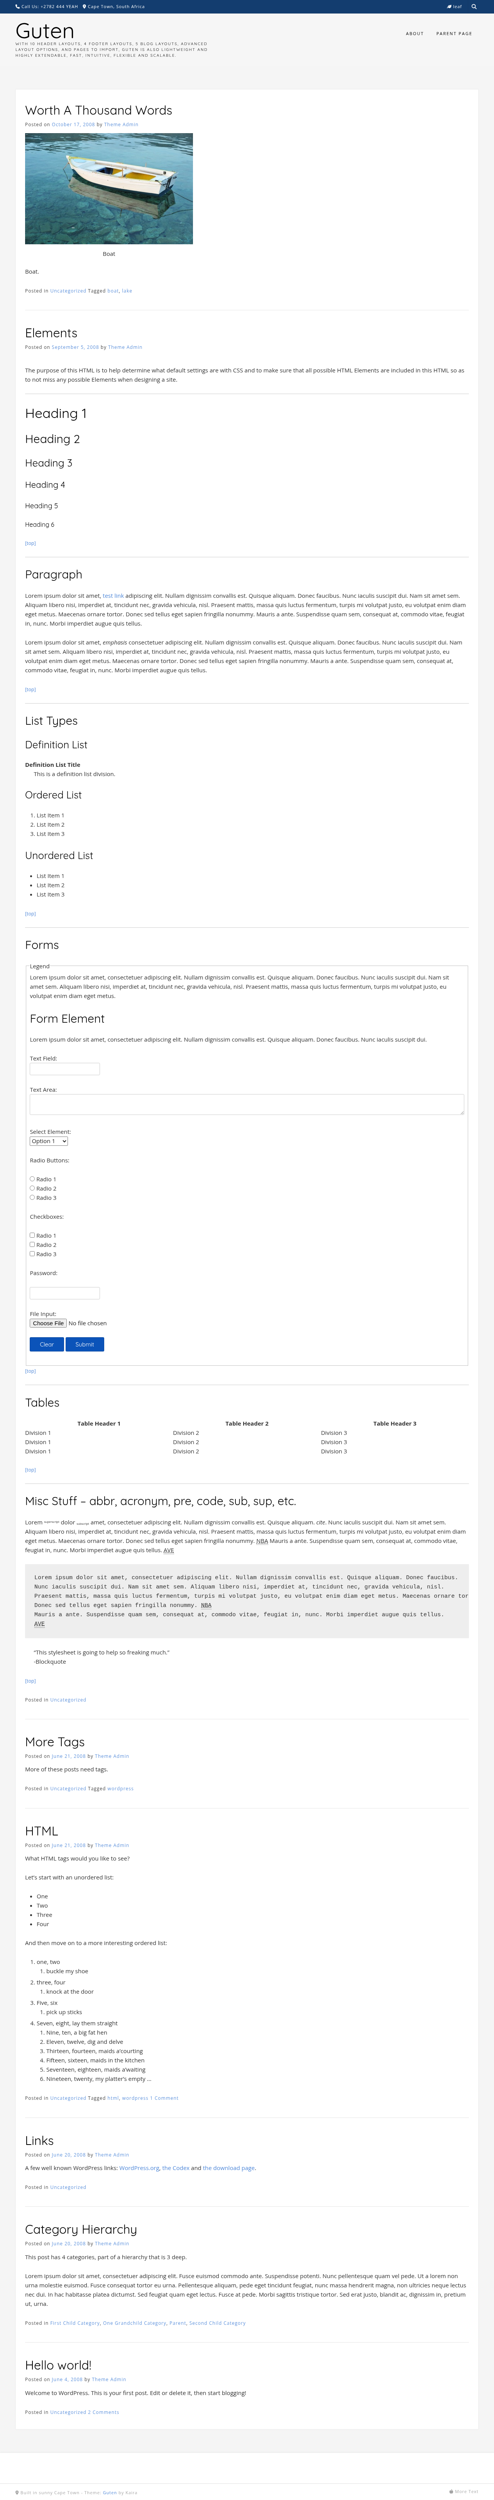This screenshot has height=2500, width=494.
Task: Click the leaf icon in the top bar
Action: [448, 7]
